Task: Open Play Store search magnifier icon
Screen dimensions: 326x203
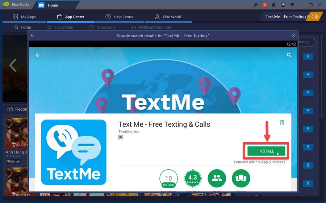Action: click(x=289, y=55)
